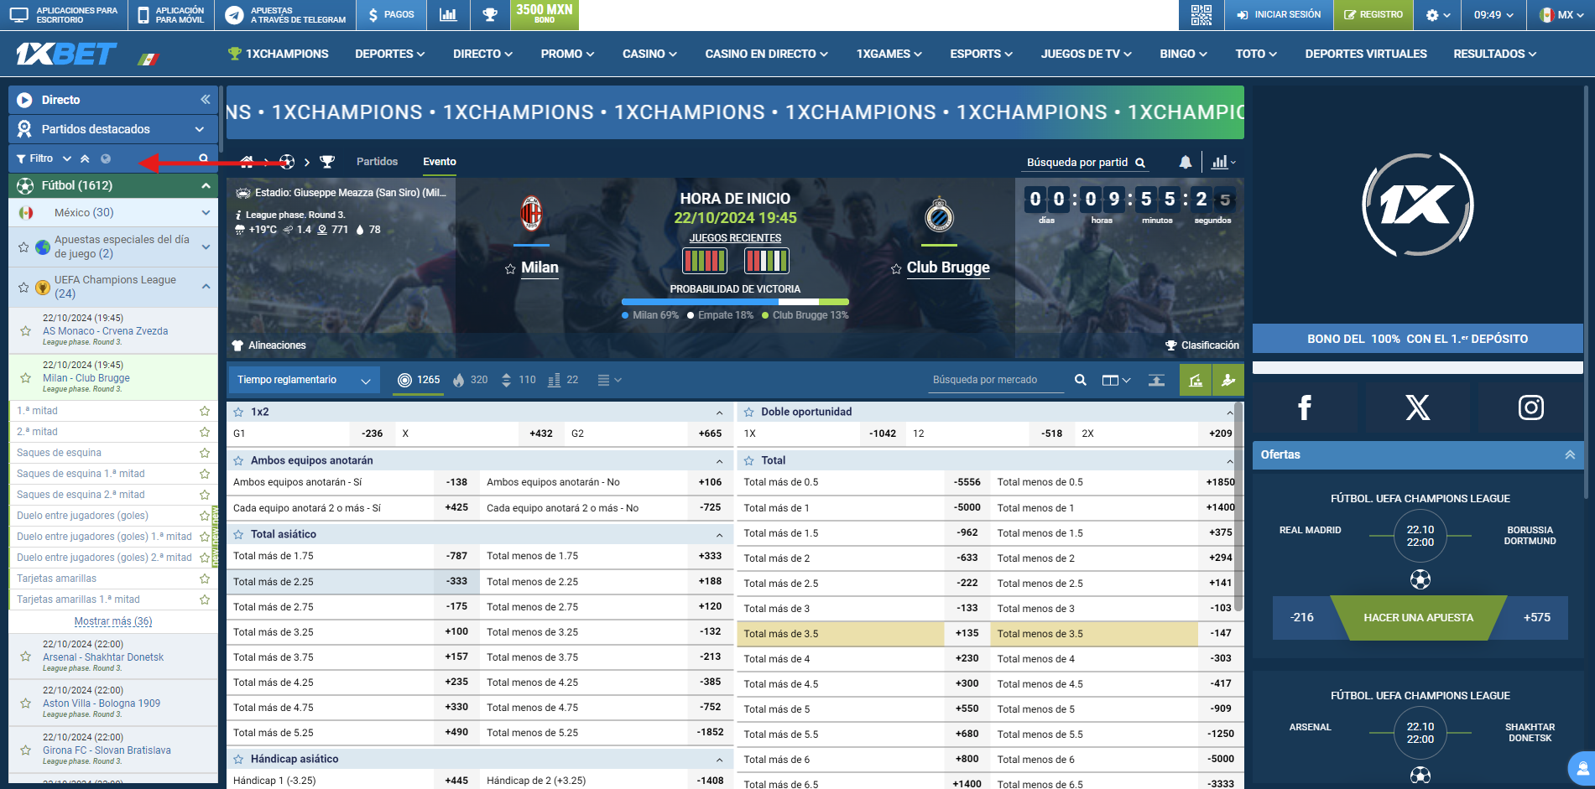
Task: Click INICIAR SESIÓN button
Action: (x=1278, y=14)
